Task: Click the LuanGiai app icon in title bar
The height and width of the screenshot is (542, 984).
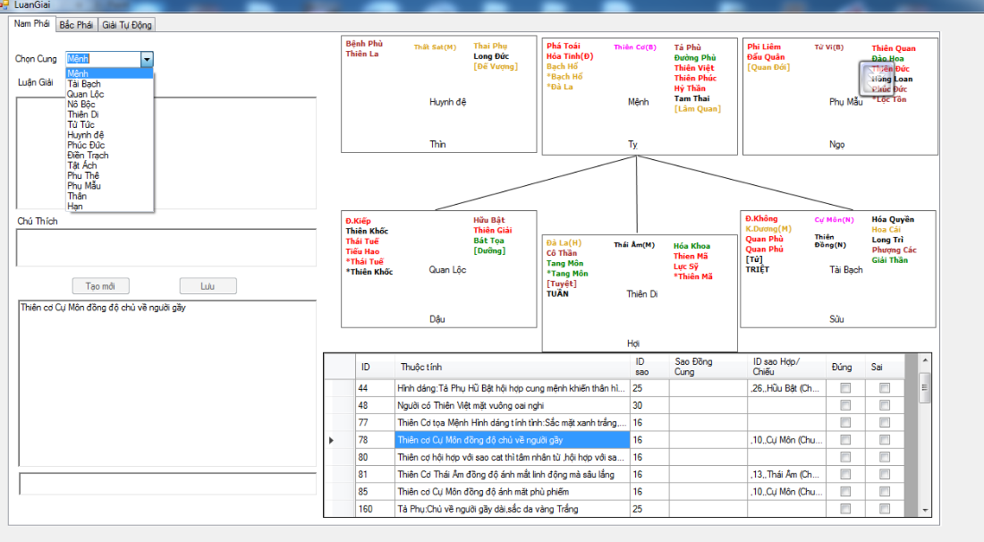Action: (x=5, y=5)
